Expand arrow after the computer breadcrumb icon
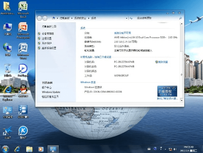Screen dimensions: 203x153 click(x=58, y=18)
